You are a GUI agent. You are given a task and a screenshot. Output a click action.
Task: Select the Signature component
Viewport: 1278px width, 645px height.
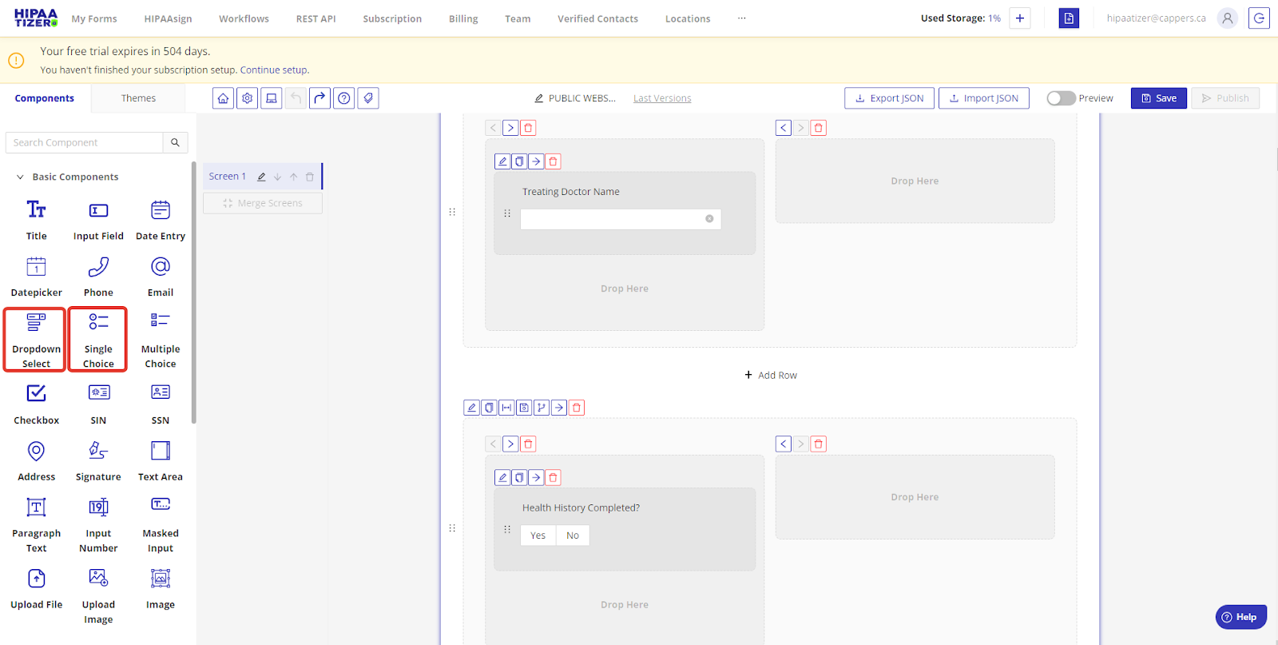pos(98,452)
